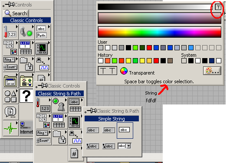Pick a tone on the muted color gradient

tap(160, 18)
